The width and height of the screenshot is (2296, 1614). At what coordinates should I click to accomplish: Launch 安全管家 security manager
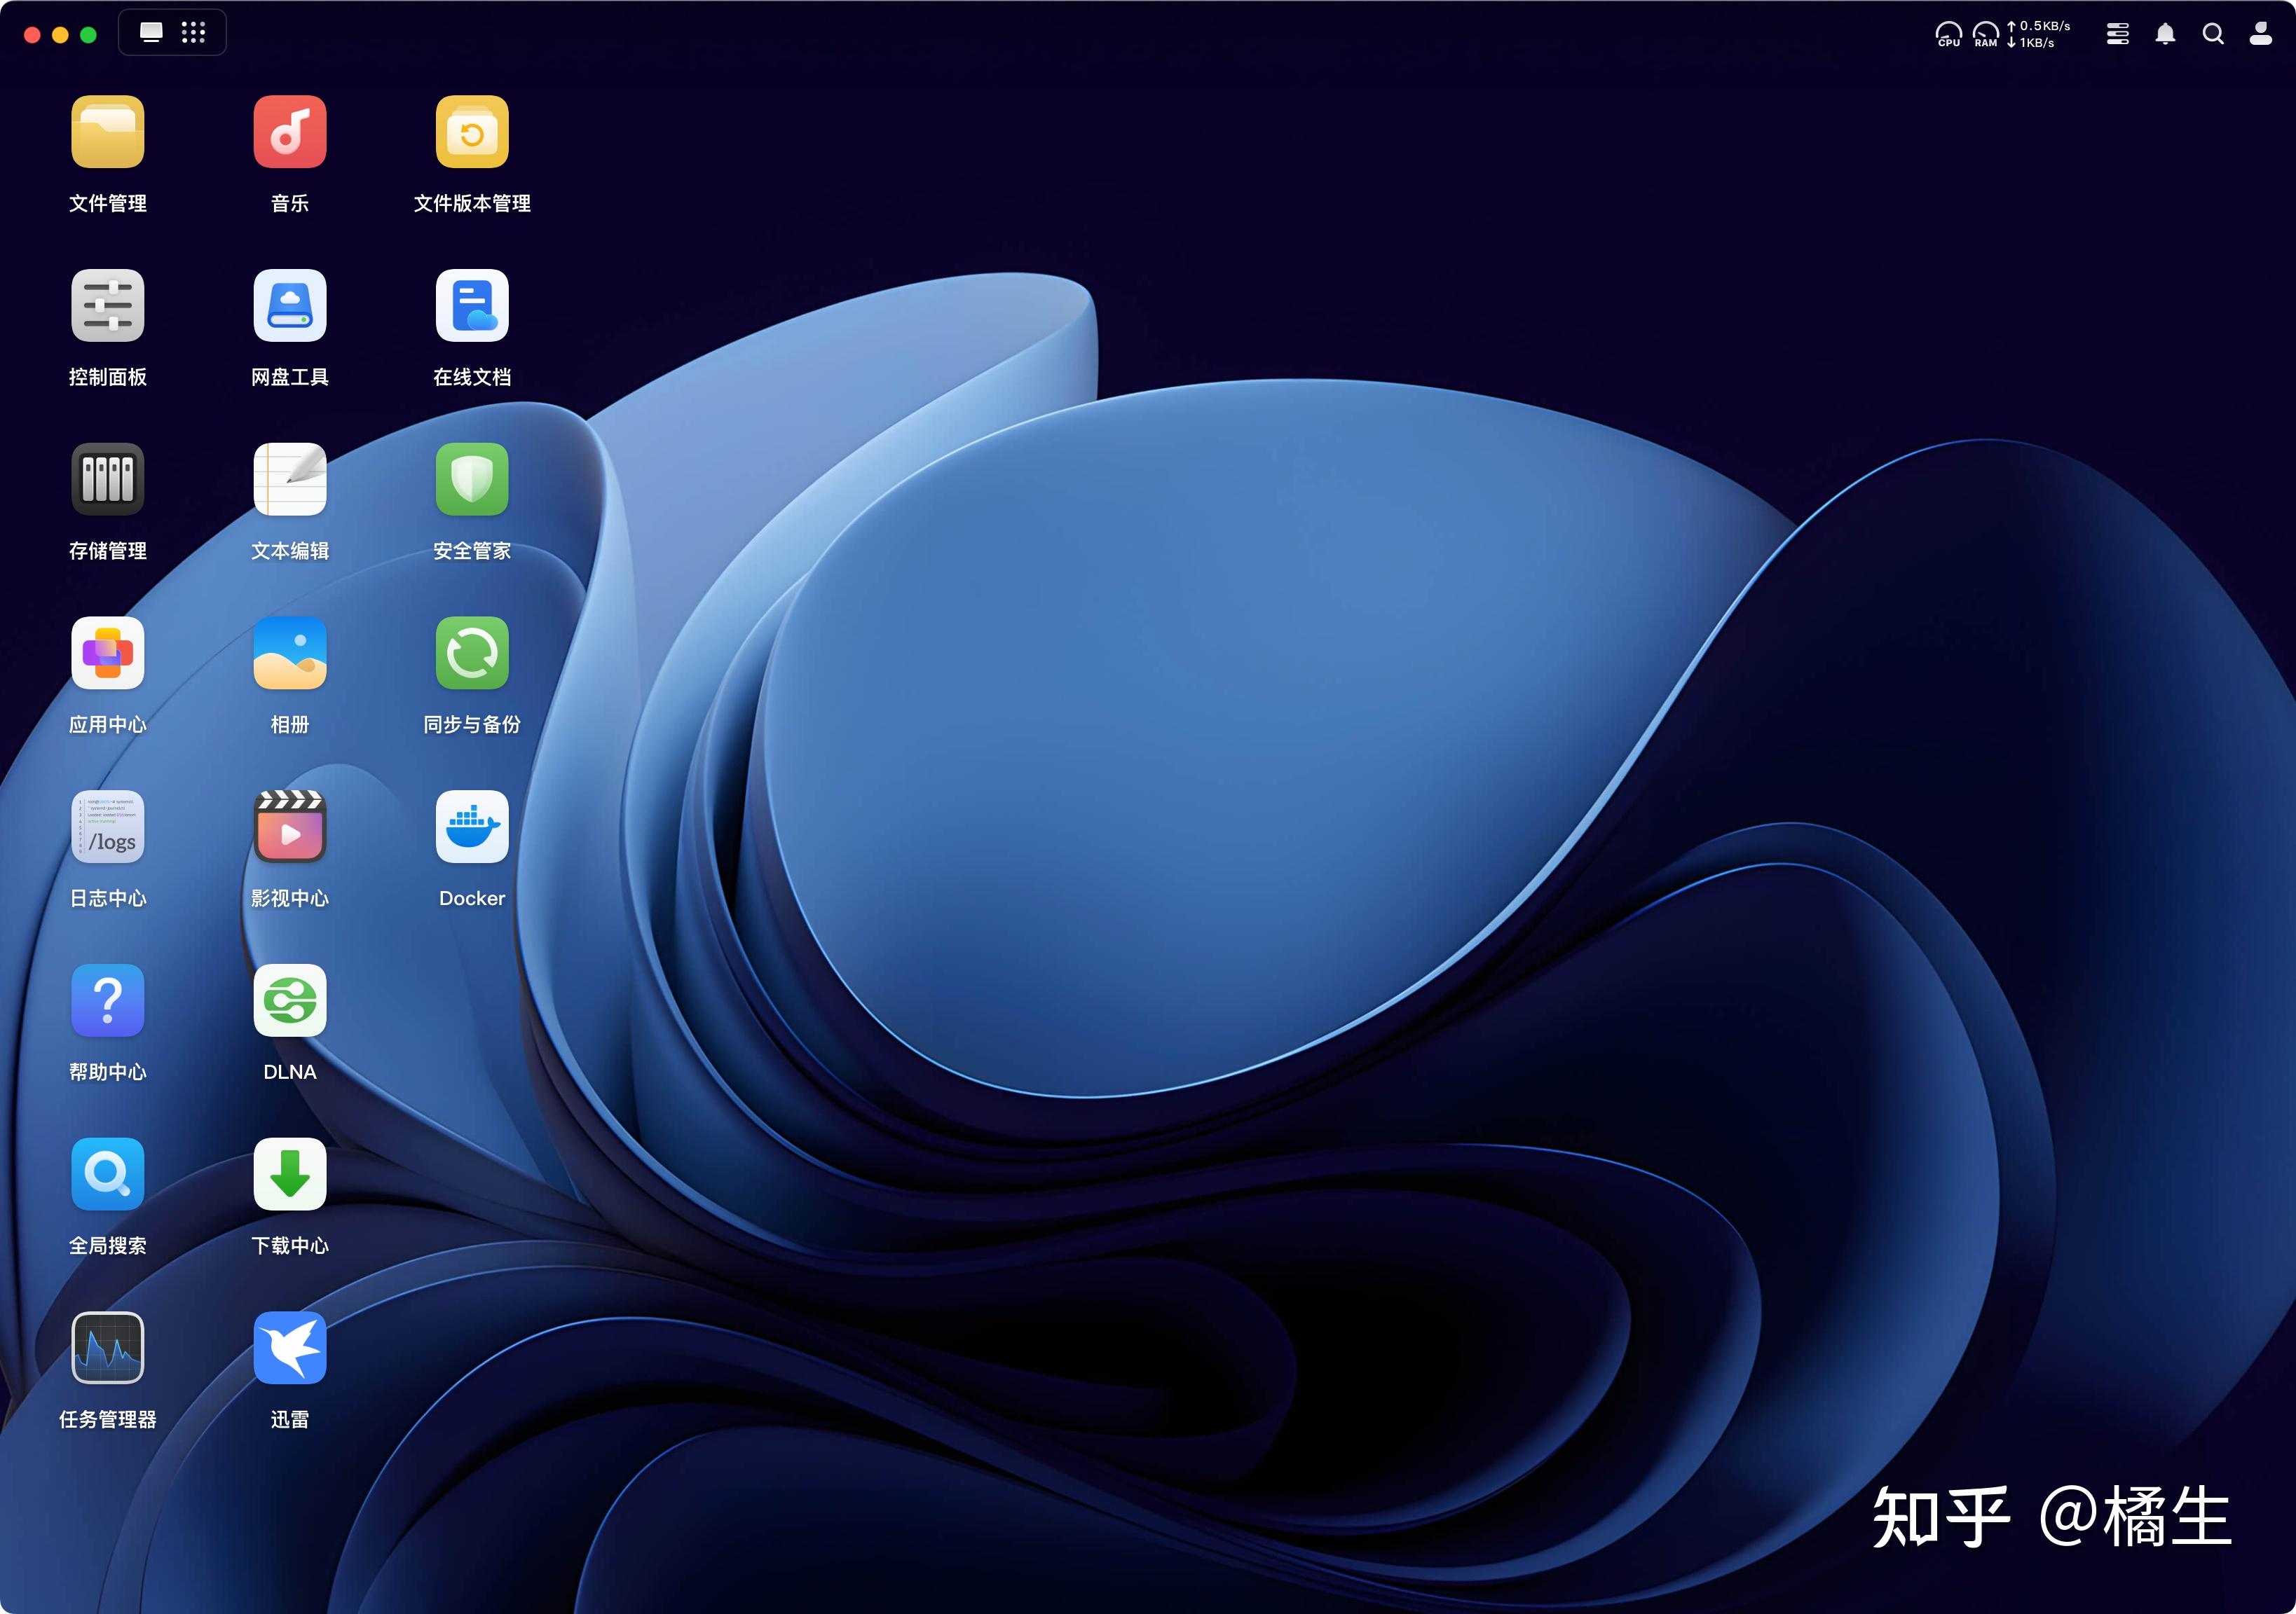pyautogui.click(x=471, y=480)
